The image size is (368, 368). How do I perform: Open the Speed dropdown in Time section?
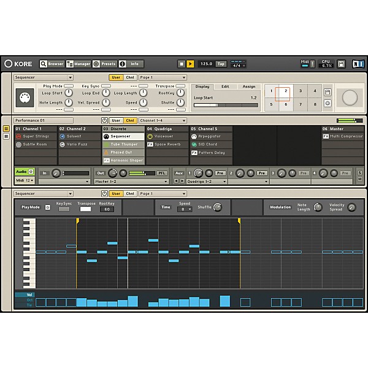point(185,209)
